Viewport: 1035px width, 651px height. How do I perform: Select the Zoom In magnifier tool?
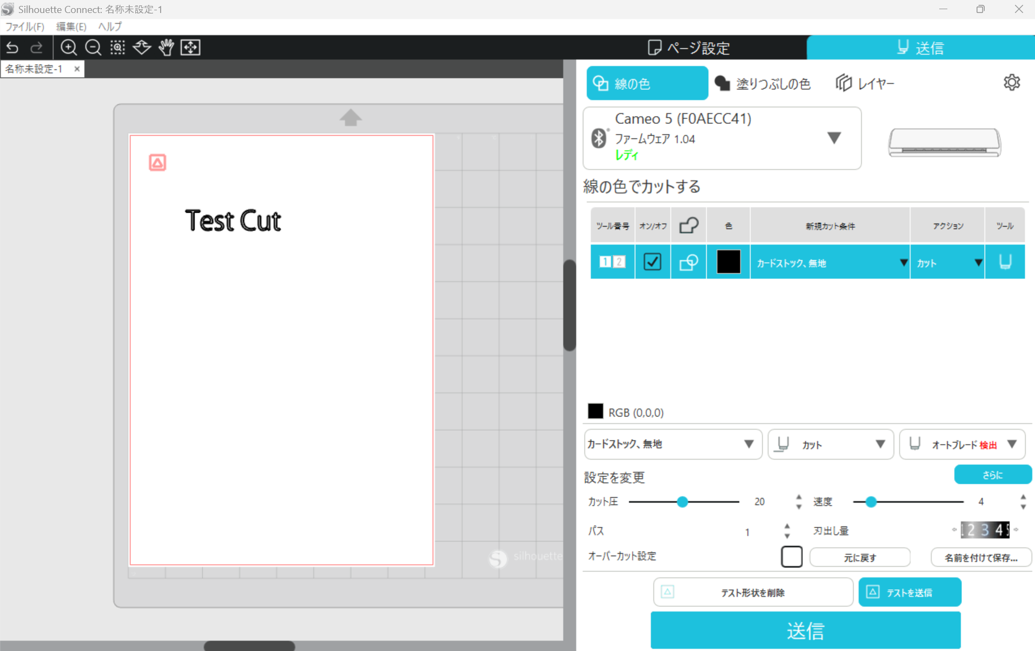click(x=68, y=48)
